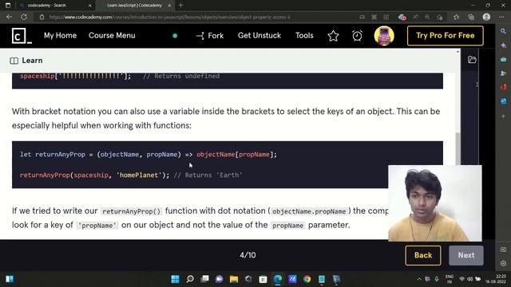Open the Tools menu
The width and height of the screenshot is (511, 287).
(304, 35)
